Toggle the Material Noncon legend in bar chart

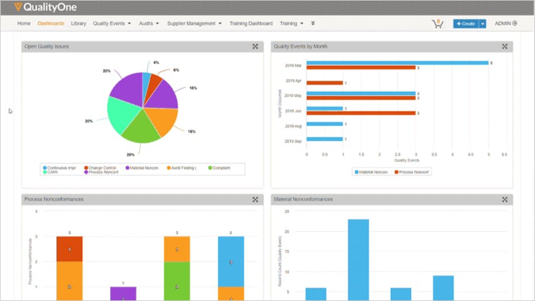click(371, 172)
